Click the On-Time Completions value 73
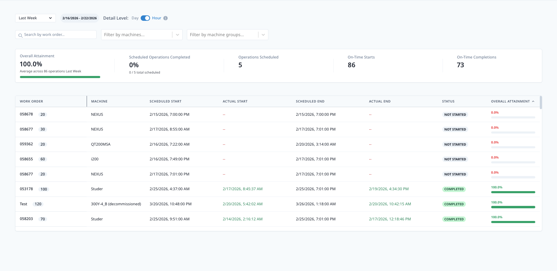This screenshot has width=557, height=271. (460, 65)
